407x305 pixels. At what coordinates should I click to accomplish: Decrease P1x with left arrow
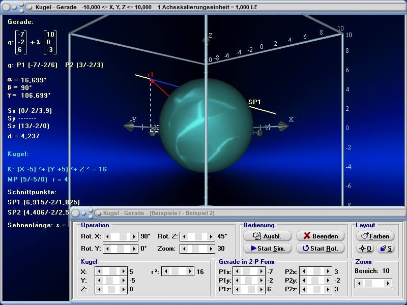pos(237,271)
